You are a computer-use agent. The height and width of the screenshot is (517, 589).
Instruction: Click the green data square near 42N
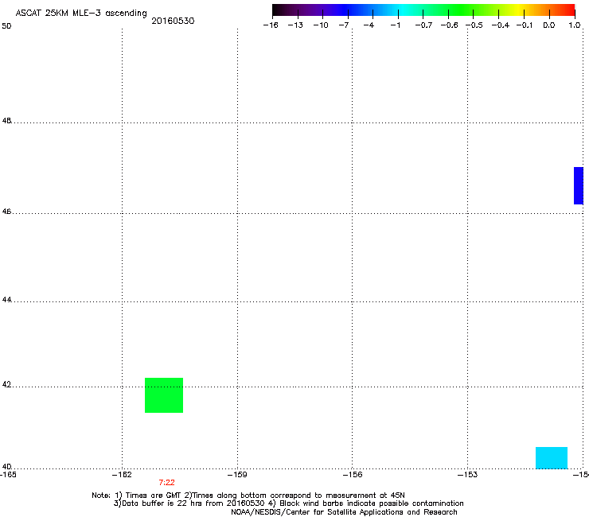coord(164,395)
